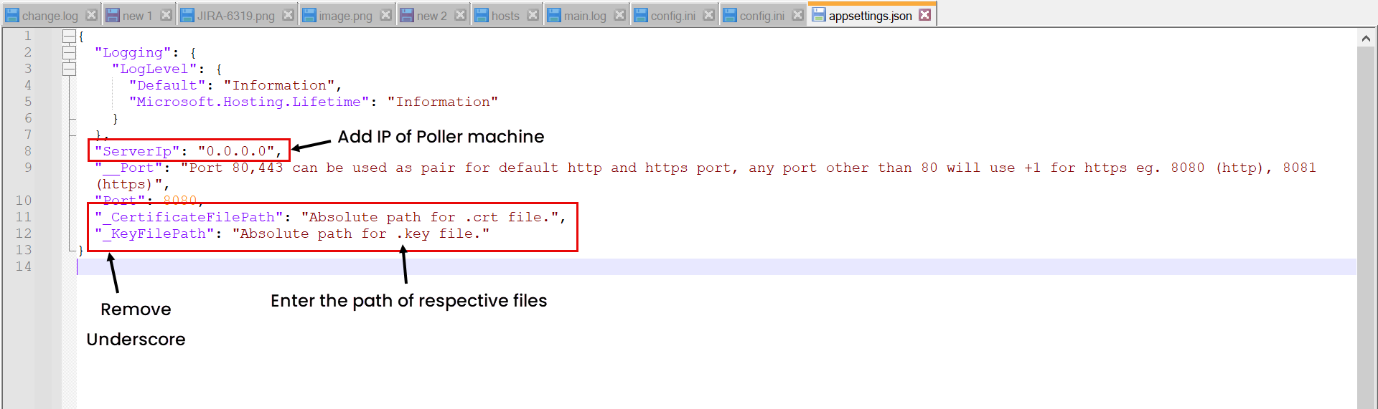This screenshot has height=409, width=1378.
Task: Close the active appsettings.json tab
Action: point(925,14)
